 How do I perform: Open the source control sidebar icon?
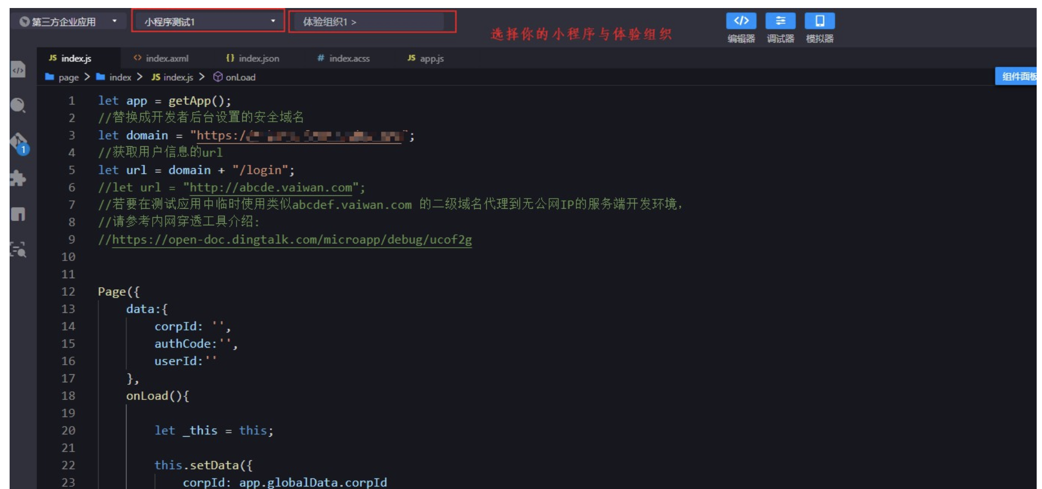[19, 143]
